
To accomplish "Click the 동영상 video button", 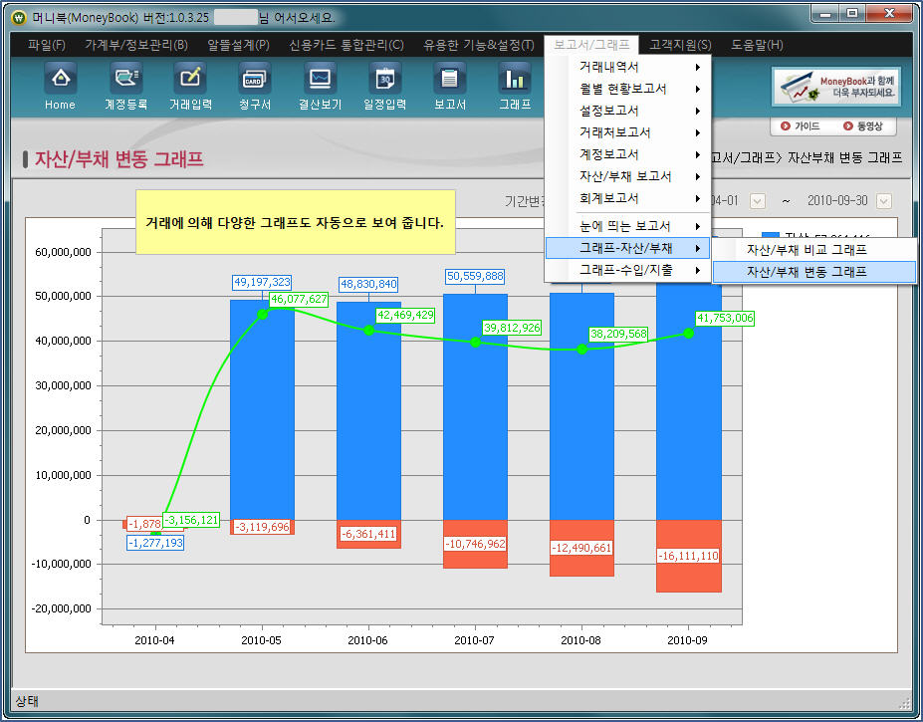I will click(862, 126).
